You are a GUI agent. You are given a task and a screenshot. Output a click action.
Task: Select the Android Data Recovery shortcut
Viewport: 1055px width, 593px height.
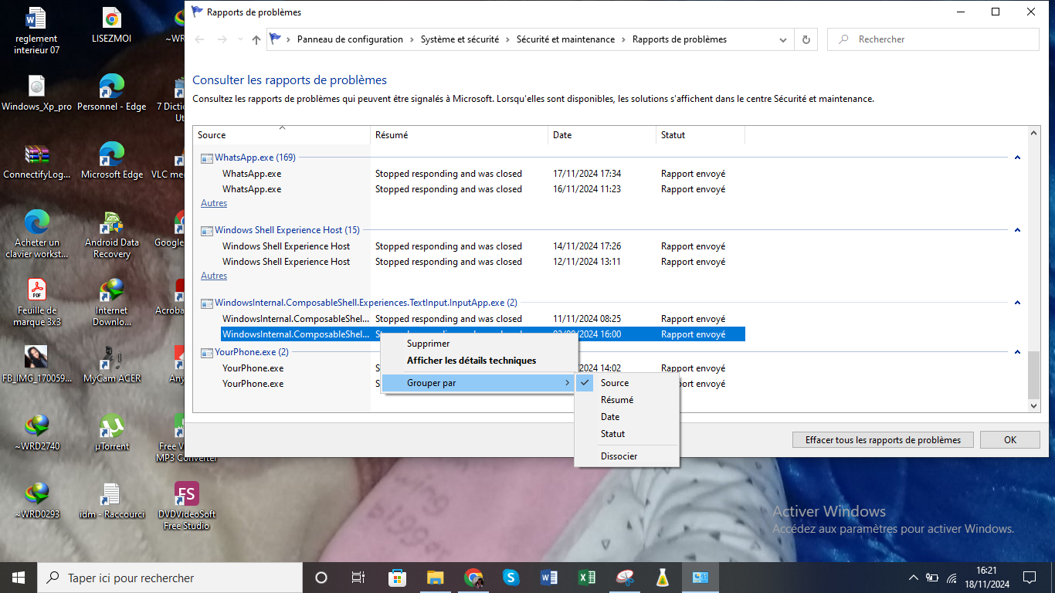point(112,235)
